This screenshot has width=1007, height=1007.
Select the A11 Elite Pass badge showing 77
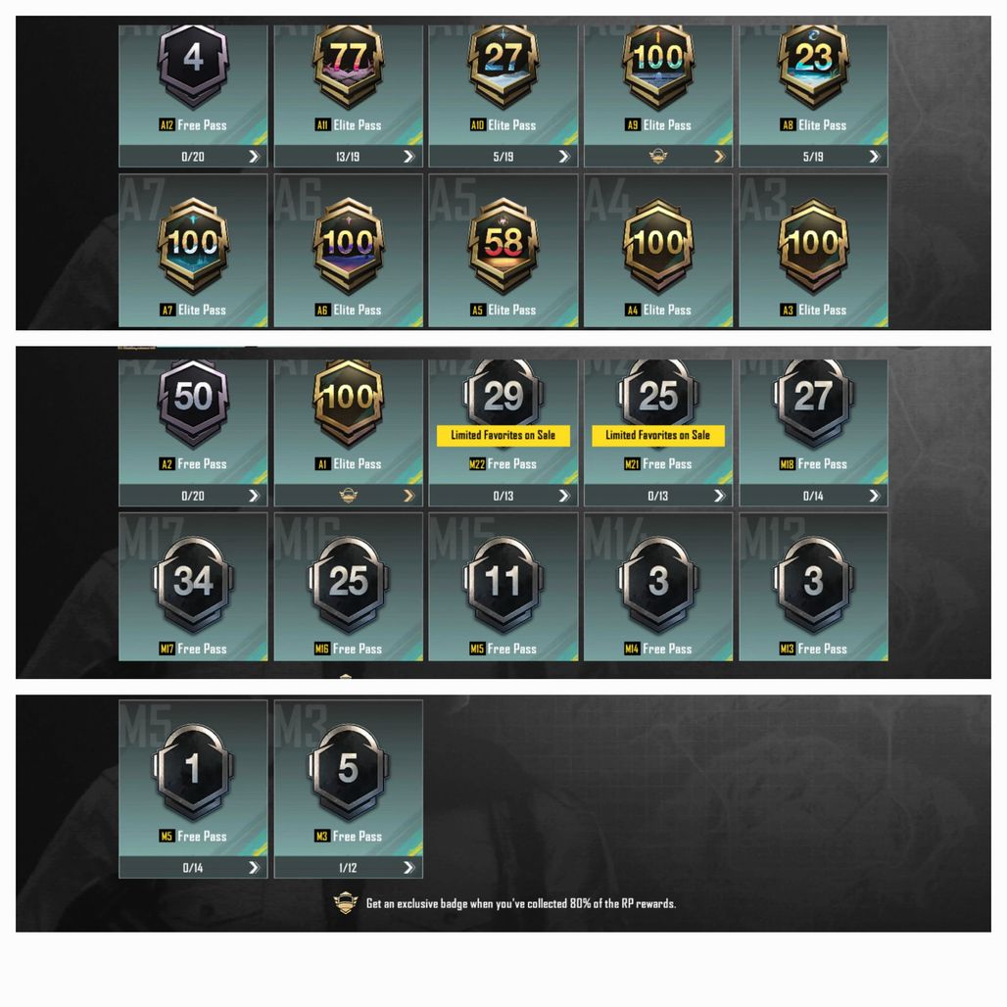pyautogui.click(x=348, y=65)
